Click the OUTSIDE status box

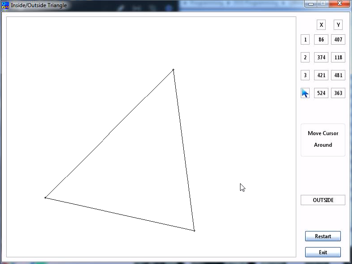pyautogui.click(x=323, y=200)
